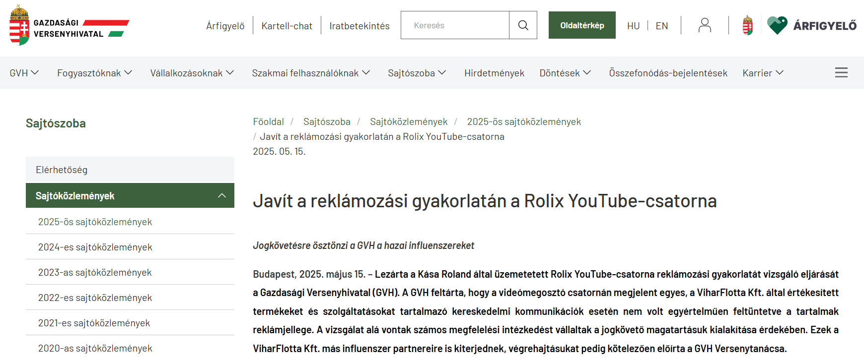Click the date text 2025. 05. 15.
864x360 pixels.
[x=279, y=151]
